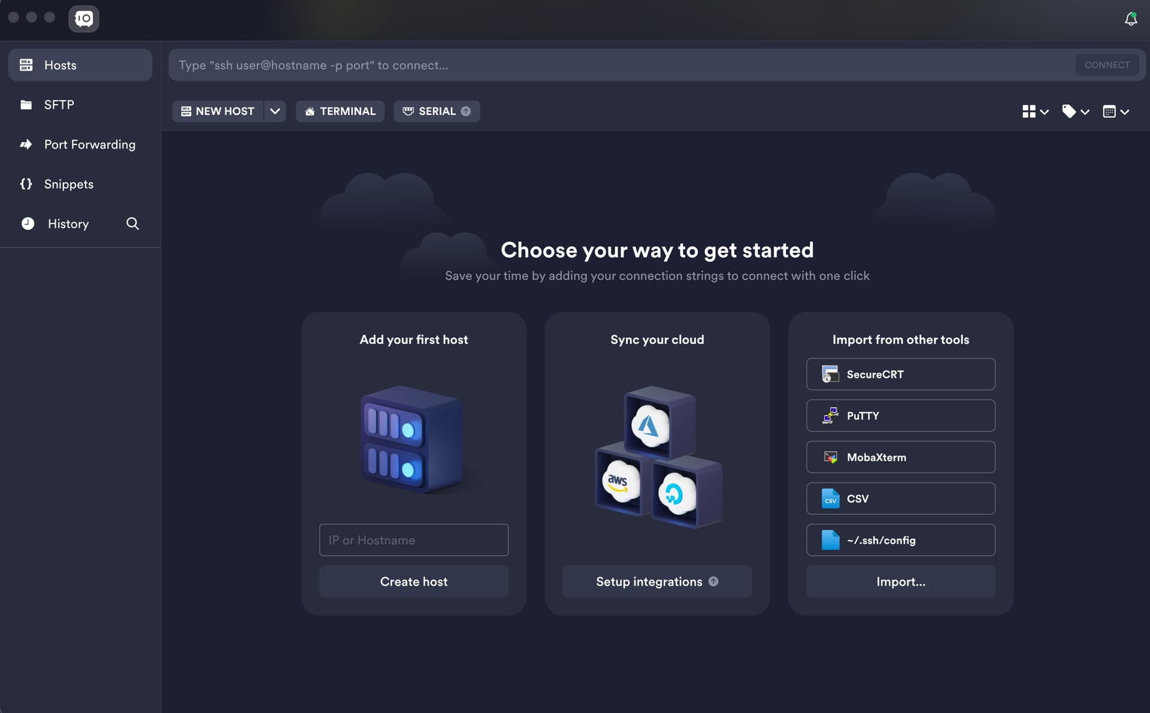
Task: Click the AWS cloud cube icon
Action: (x=621, y=481)
